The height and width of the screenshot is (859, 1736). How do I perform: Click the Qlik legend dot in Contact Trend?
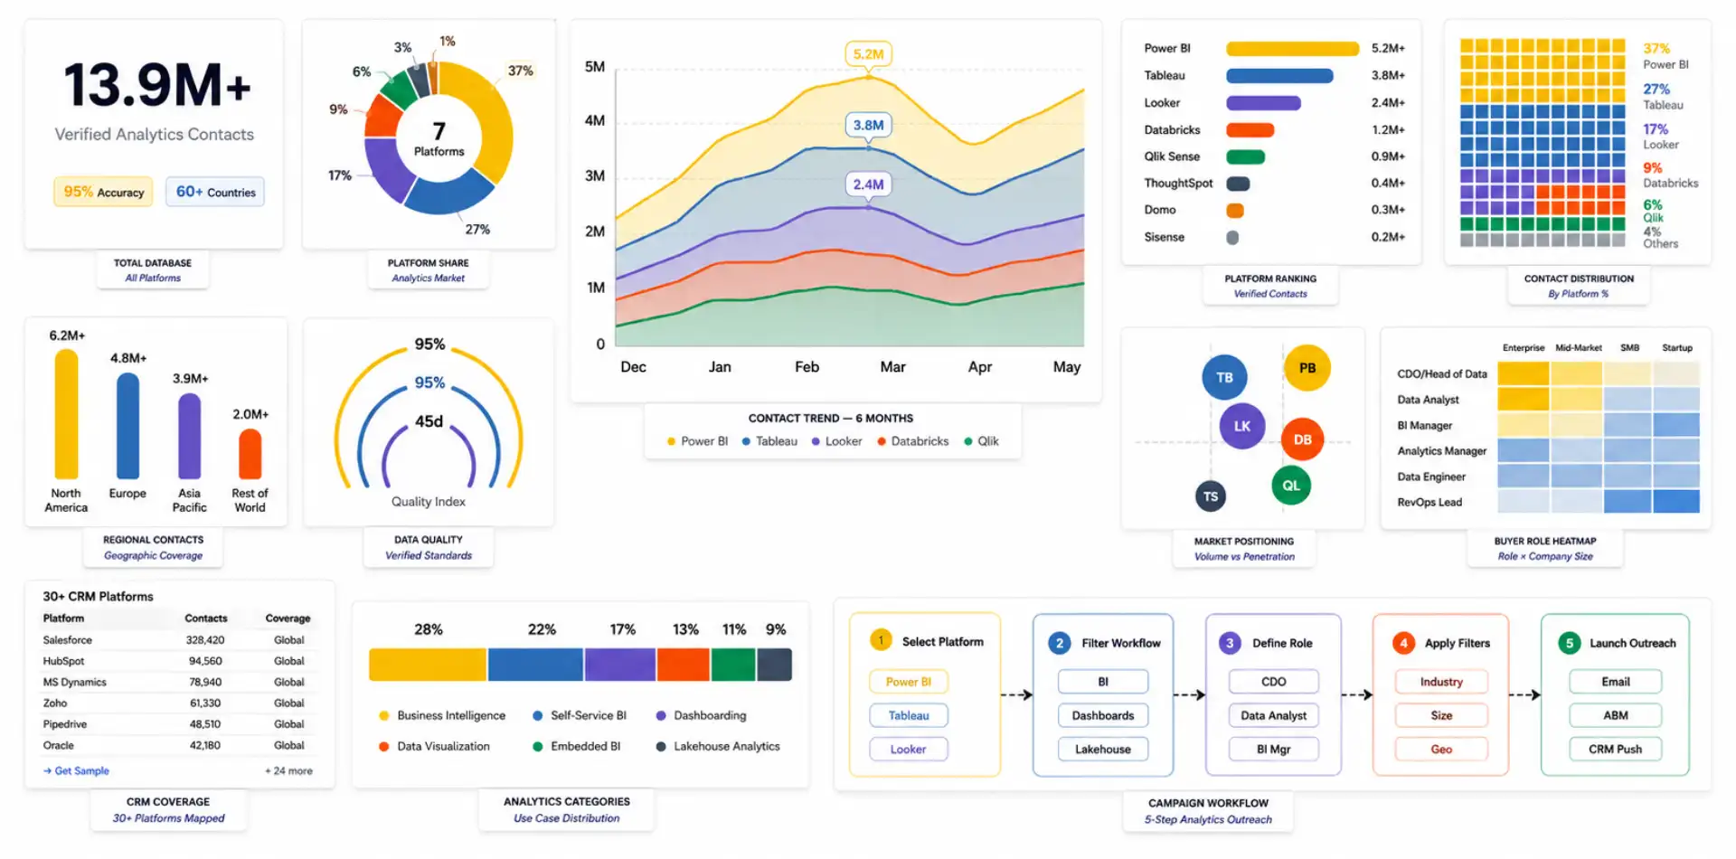coord(968,441)
